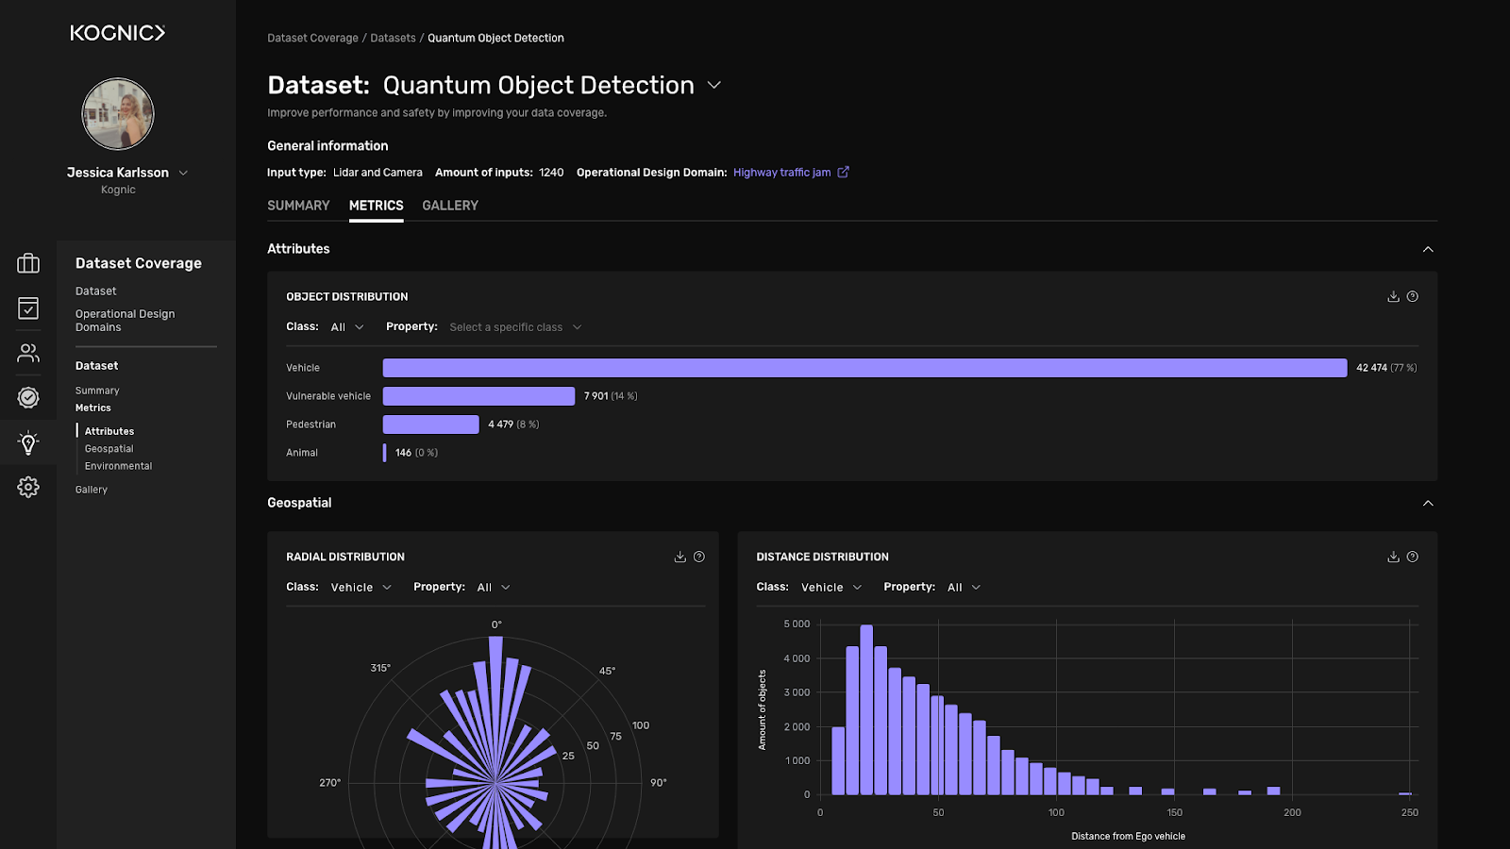The height and width of the screenshot is (849, 1510).
Task: Open the lightbulb insights sidebar icon
Action: 28,442
